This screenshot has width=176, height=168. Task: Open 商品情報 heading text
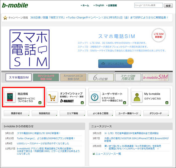click(23, 94)
